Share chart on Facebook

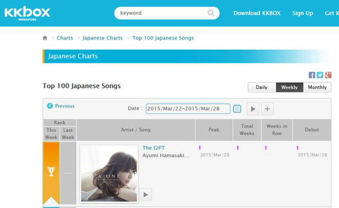click(312, 75)
